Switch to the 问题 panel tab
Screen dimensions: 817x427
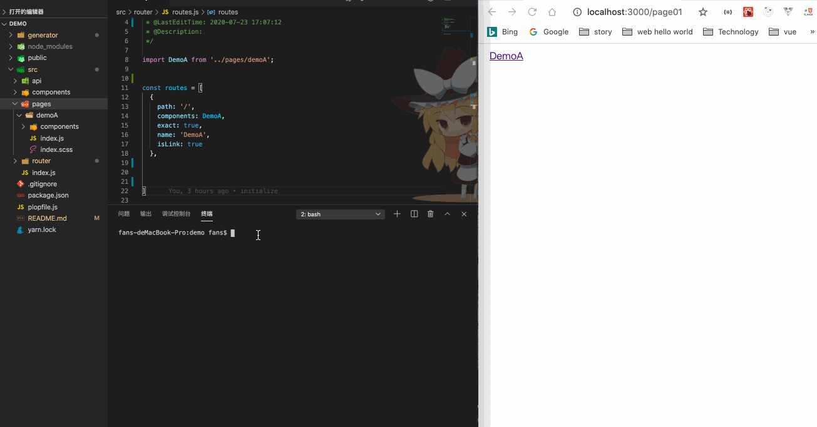point(124,214)
